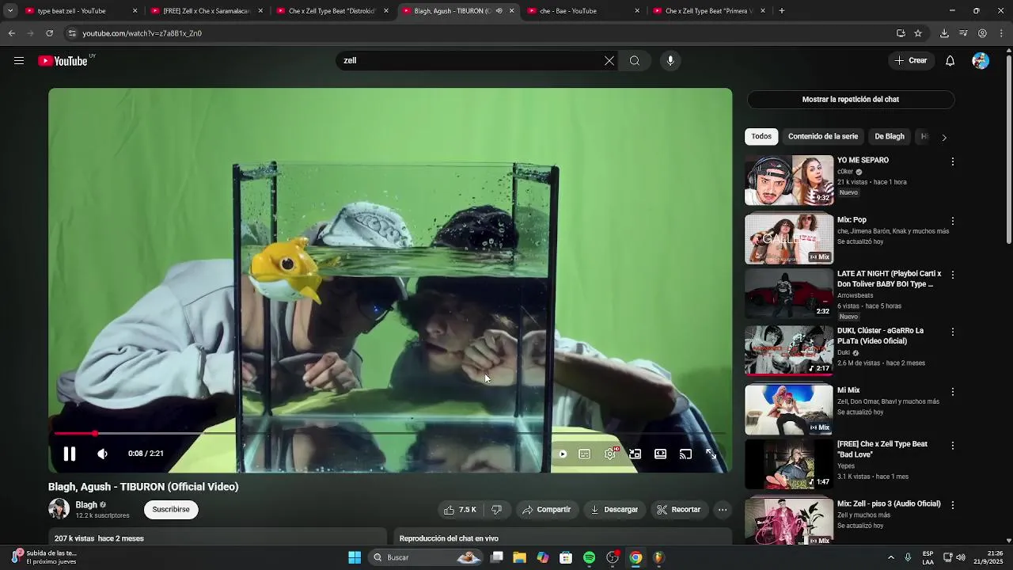Open Chrome three-dot menu
This screenshot has height=570, width=1013.
1001,33
